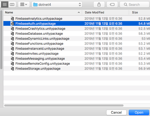The height and width of the screenshot is (116, 150).
Task: Click the date of FirebaseAnalytics.unitypackage
Action: pos(103,18)
